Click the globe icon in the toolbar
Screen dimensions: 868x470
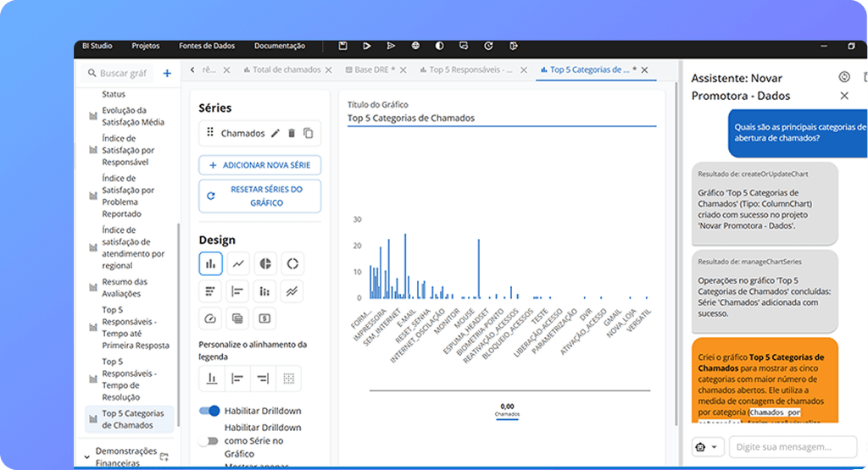(x=415, y=46)
